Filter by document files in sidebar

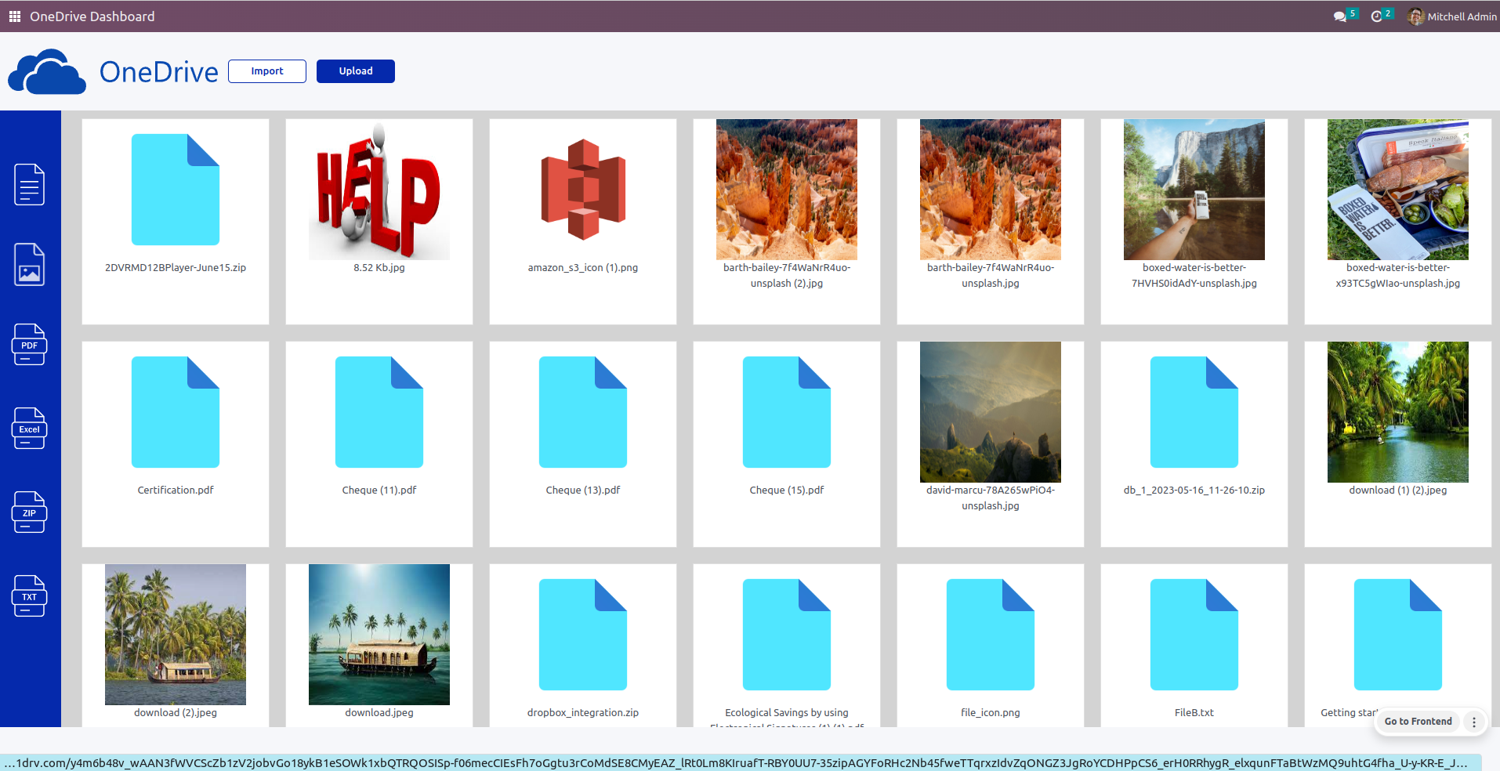(29, 185)
